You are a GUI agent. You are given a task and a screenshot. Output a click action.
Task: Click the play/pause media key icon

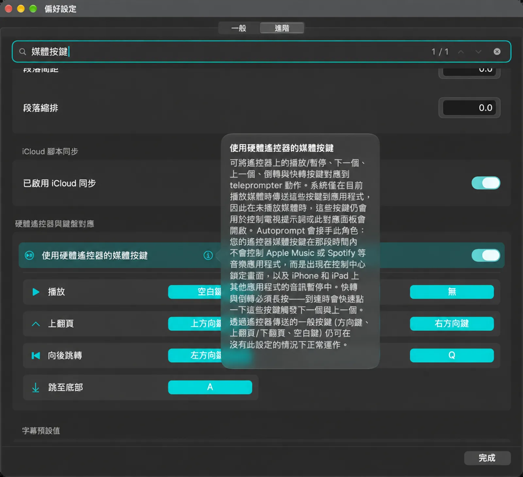pos(29,255)
